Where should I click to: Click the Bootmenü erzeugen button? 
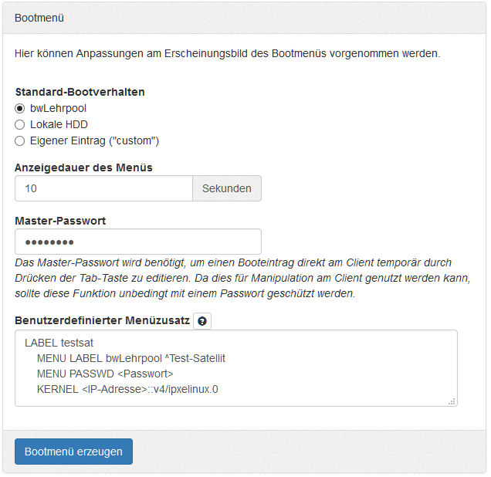73,452
